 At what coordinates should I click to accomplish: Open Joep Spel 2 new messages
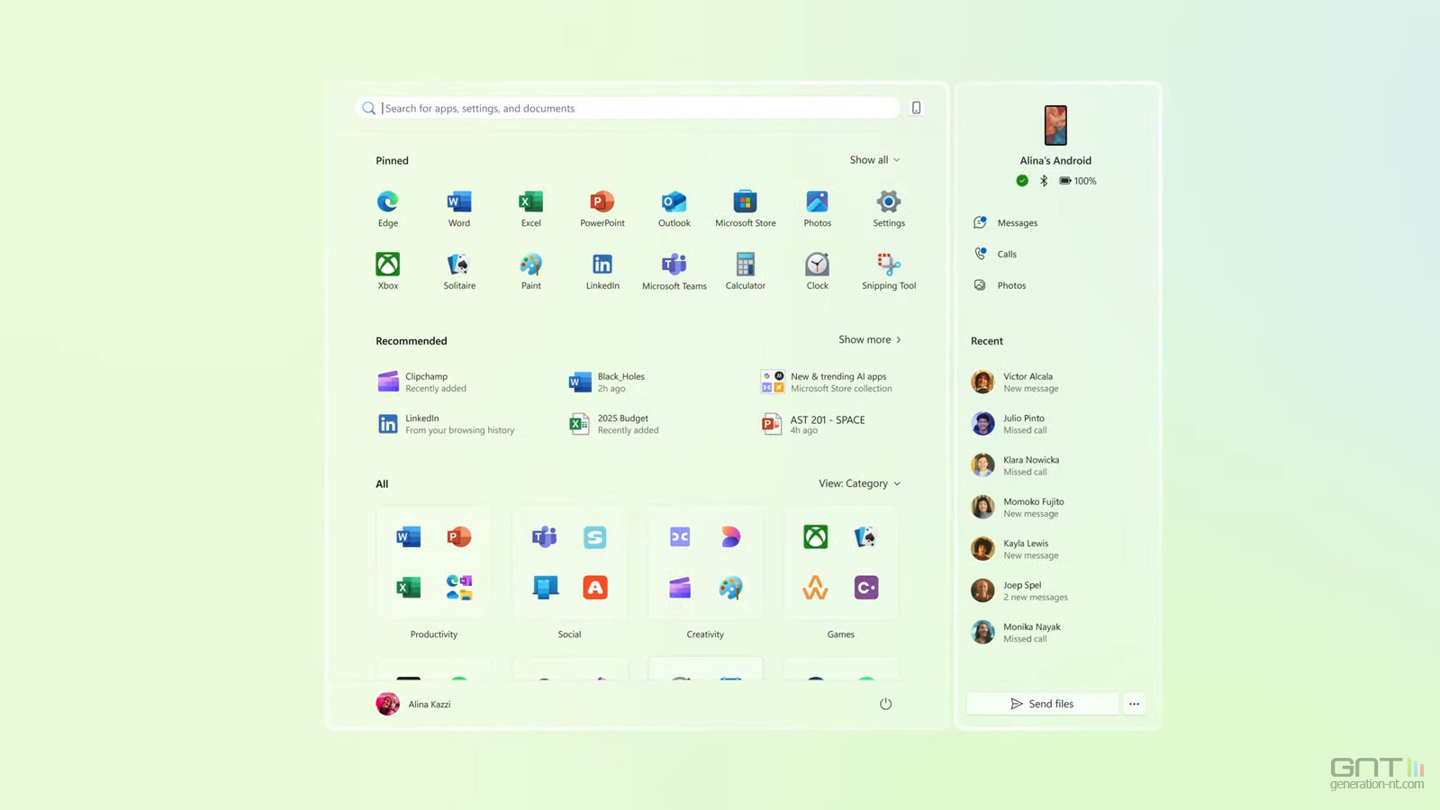(x=1020, y=590)
